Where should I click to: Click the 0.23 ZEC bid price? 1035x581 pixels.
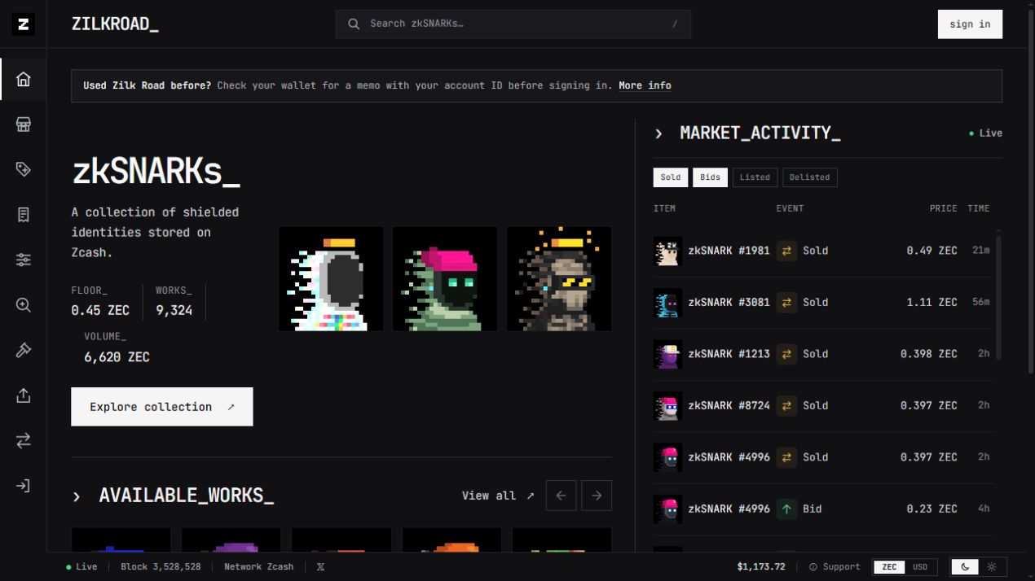(x=931, y=509)
